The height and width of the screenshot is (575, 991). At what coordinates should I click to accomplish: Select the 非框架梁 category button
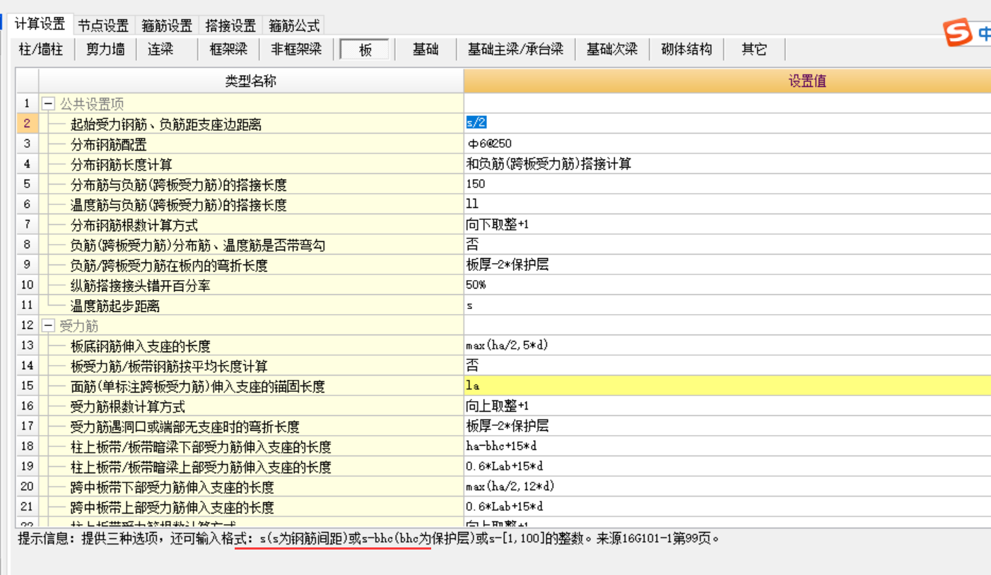(x=295, y=50)
